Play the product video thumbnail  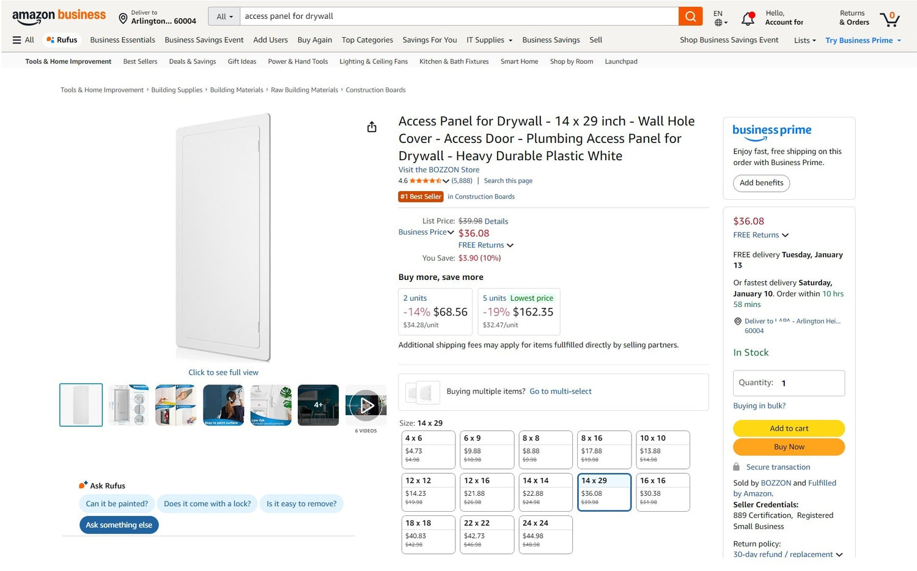(366, 405)
